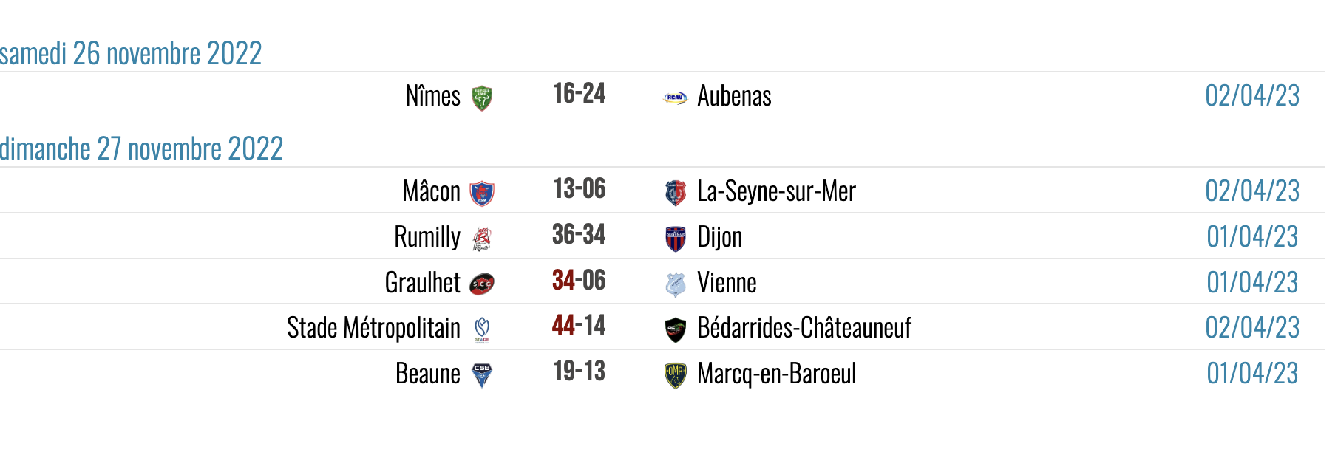Click the Vienne club crest

(675, 284)
